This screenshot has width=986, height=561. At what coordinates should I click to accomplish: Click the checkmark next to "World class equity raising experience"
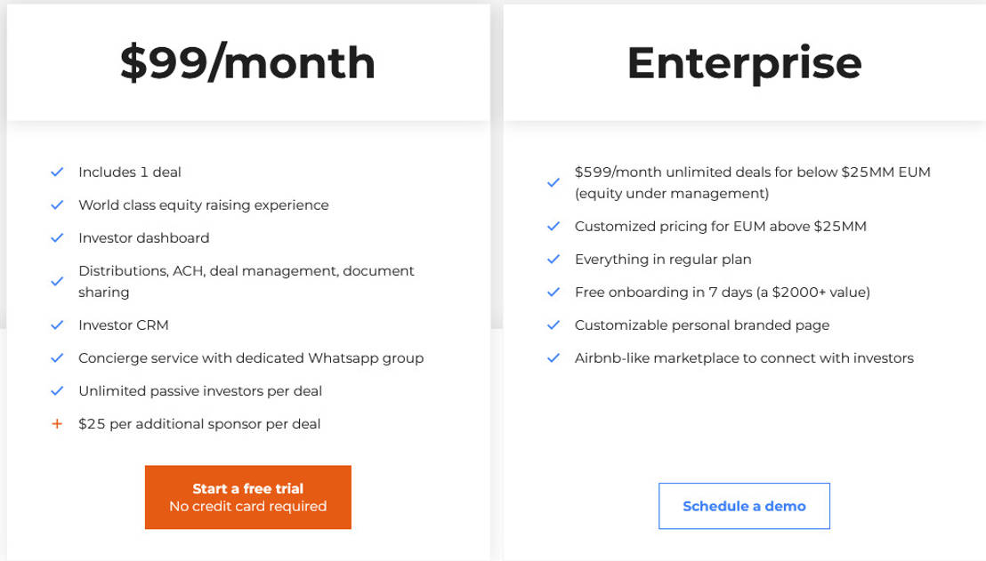57,204
